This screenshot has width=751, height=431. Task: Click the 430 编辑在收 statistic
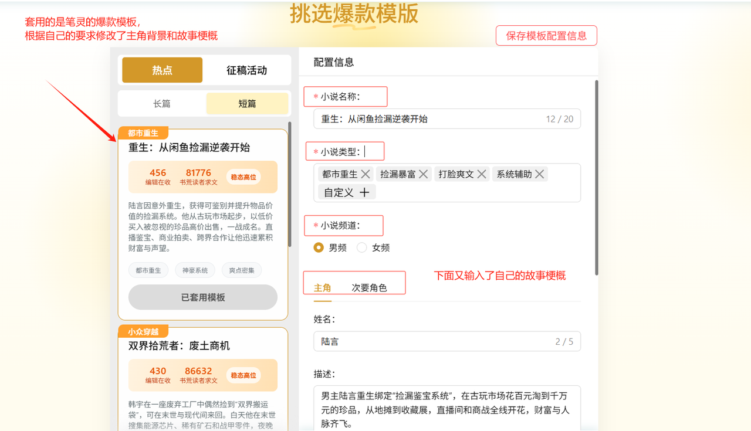(x=158, y=375)
